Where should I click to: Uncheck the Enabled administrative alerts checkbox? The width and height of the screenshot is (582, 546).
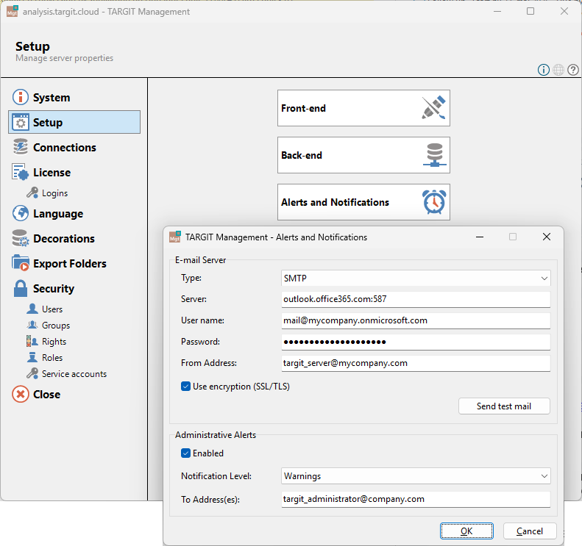click(x=185, y=453)
